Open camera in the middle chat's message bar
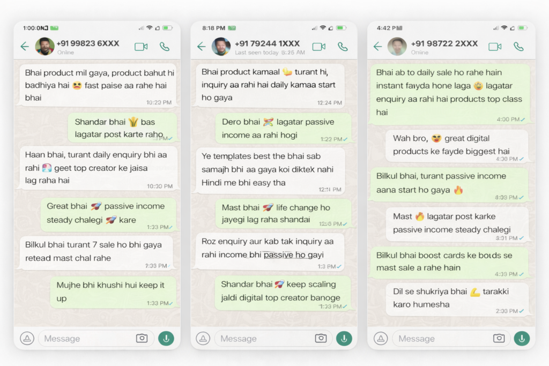Screen dimensions: 549x366 click(x=321, y=338)
